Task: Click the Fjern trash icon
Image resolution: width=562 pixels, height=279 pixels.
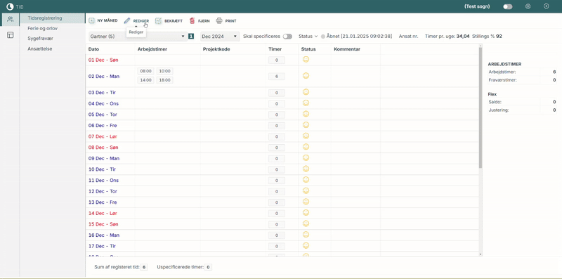Action: 192,21
